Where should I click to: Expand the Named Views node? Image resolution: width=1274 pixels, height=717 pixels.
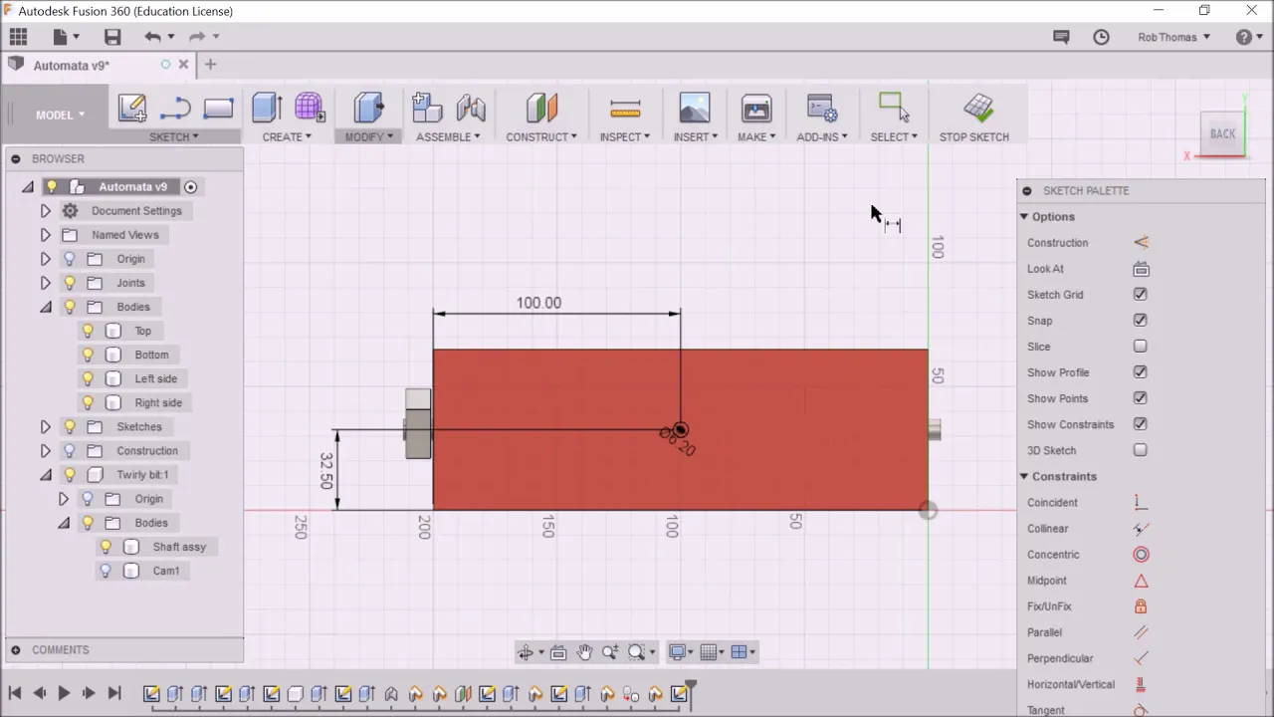(x=45, y=235)
